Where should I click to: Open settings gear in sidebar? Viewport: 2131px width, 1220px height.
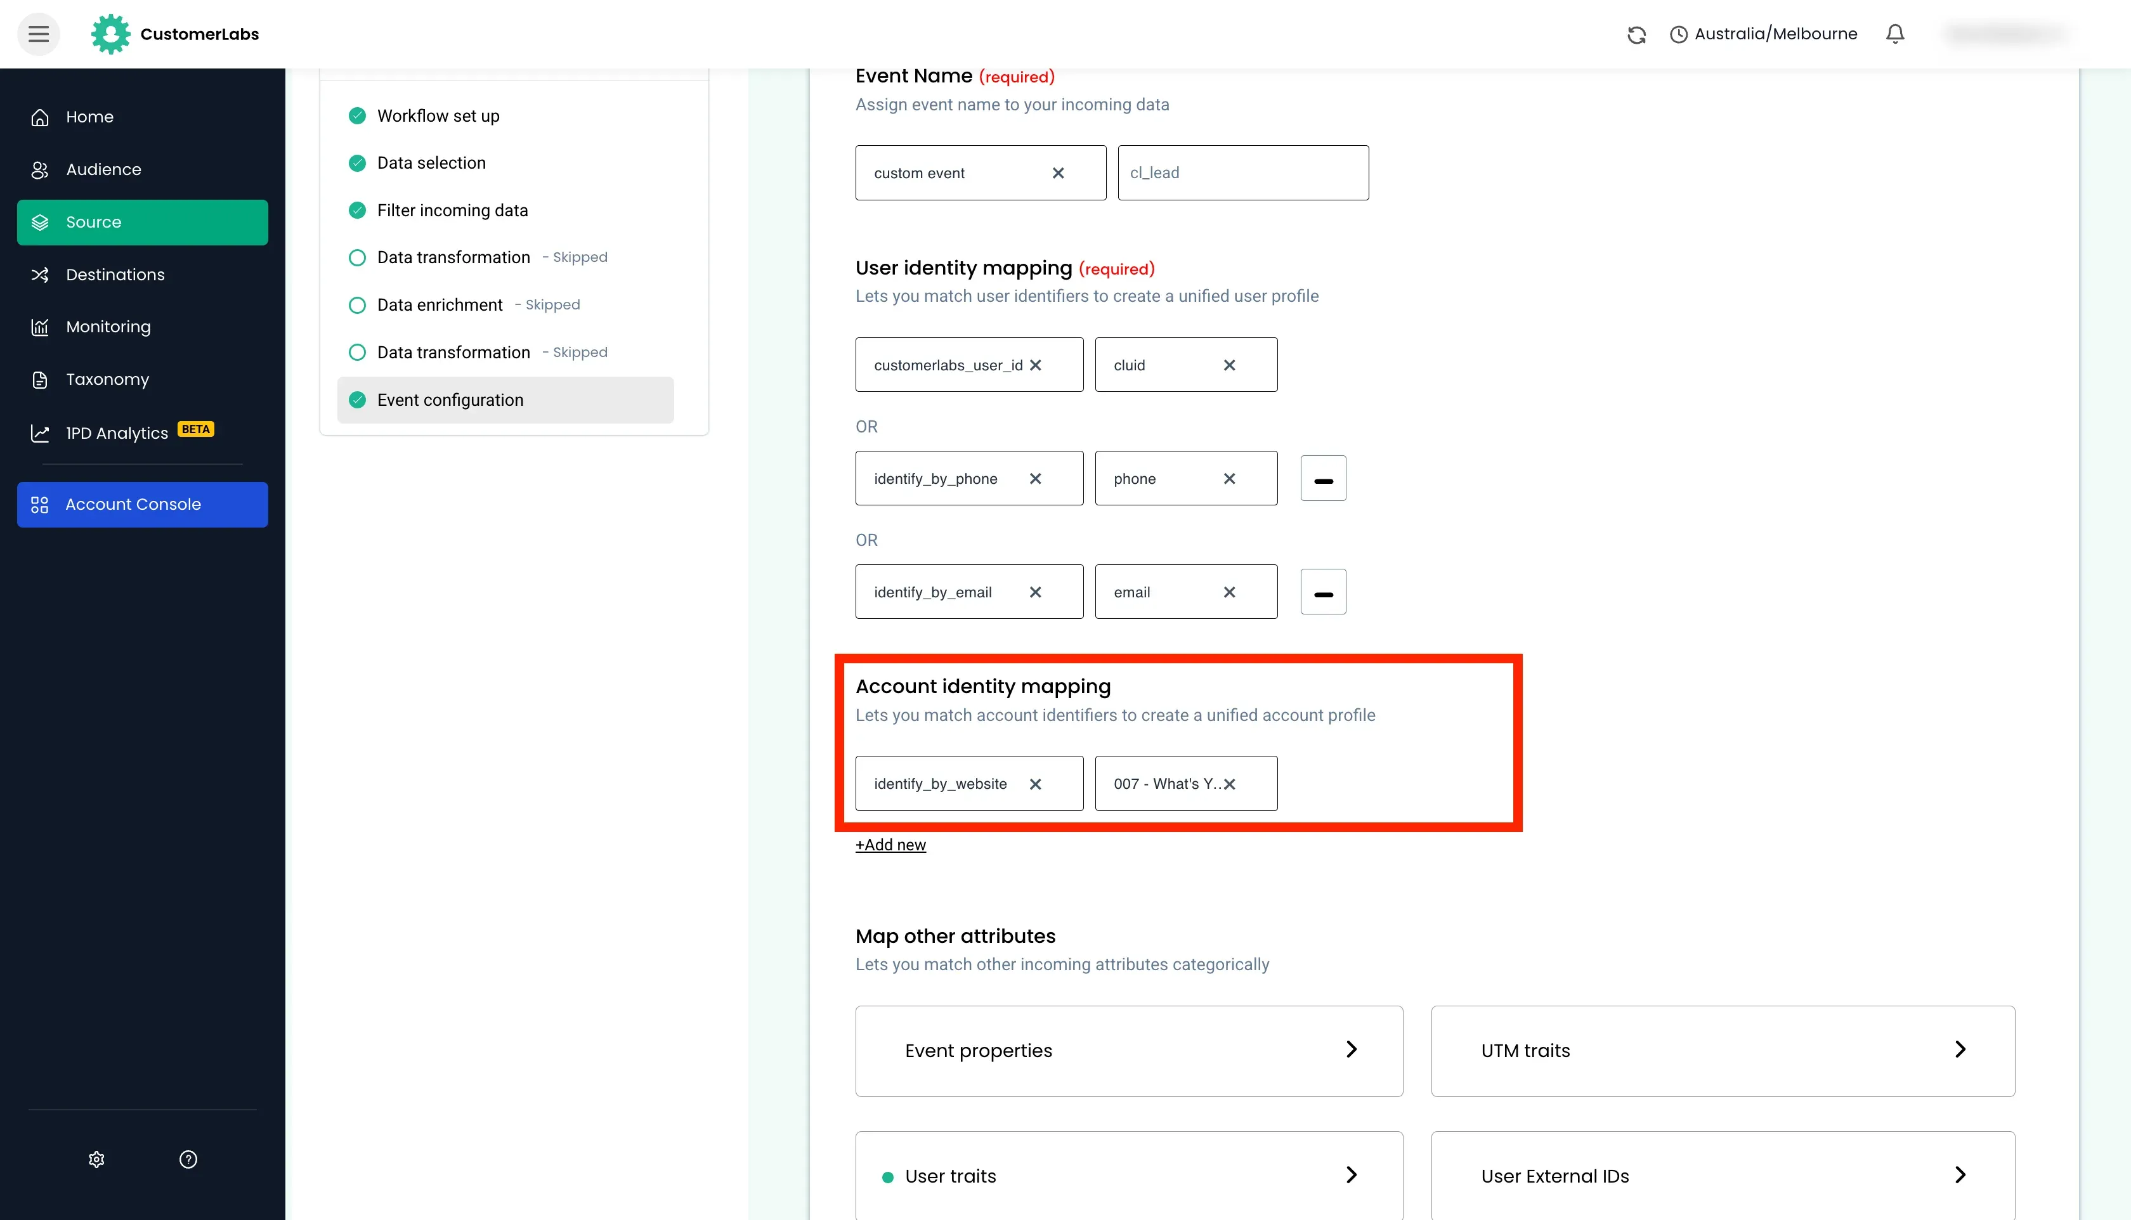point(96,1159)
